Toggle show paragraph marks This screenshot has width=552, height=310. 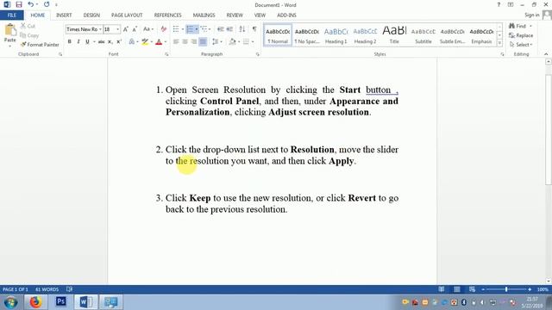point(254,29)
